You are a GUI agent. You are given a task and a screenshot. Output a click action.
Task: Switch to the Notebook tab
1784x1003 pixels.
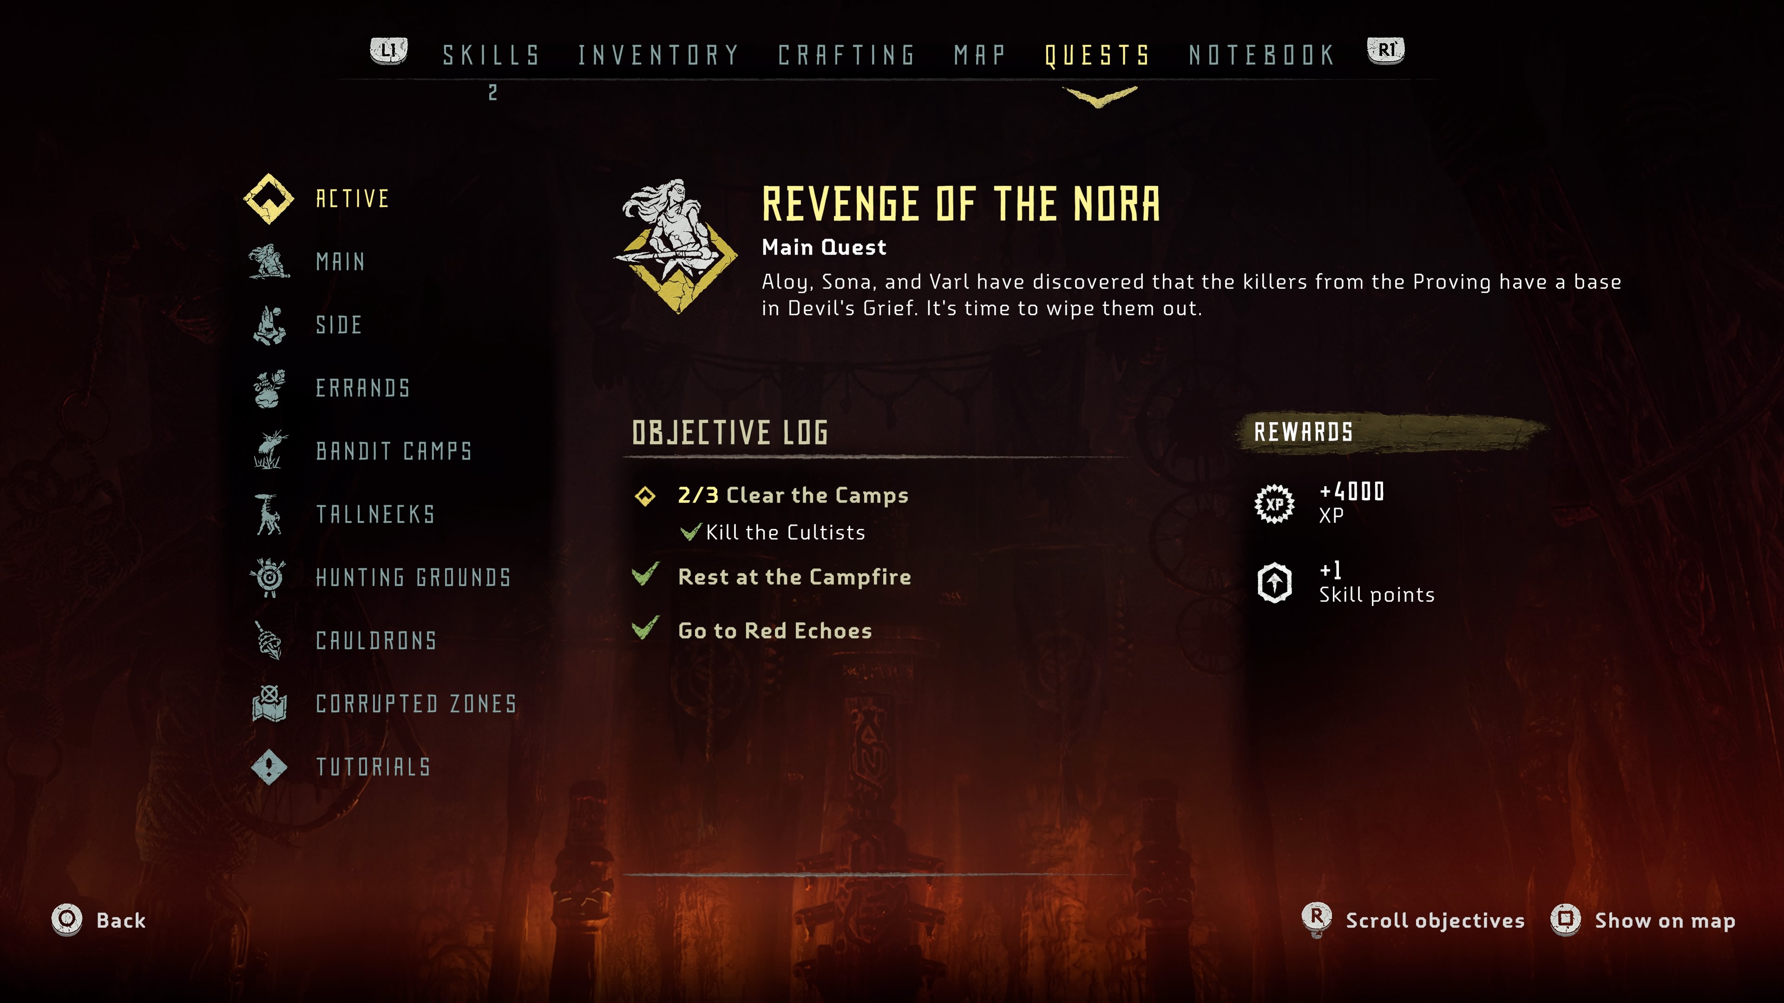pos(1262,55)
